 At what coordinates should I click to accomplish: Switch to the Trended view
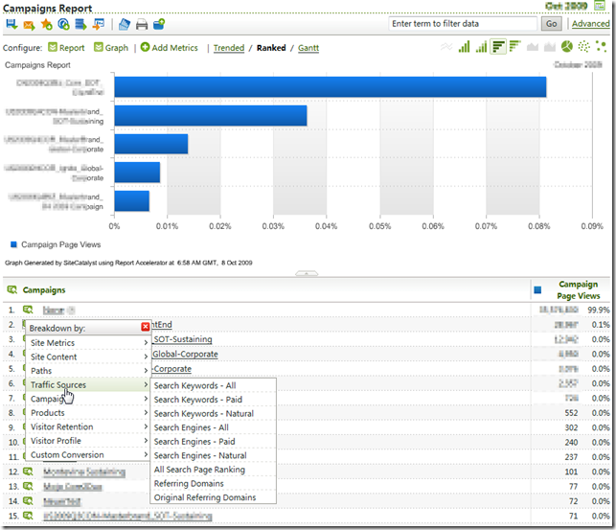tap(228, 47)
